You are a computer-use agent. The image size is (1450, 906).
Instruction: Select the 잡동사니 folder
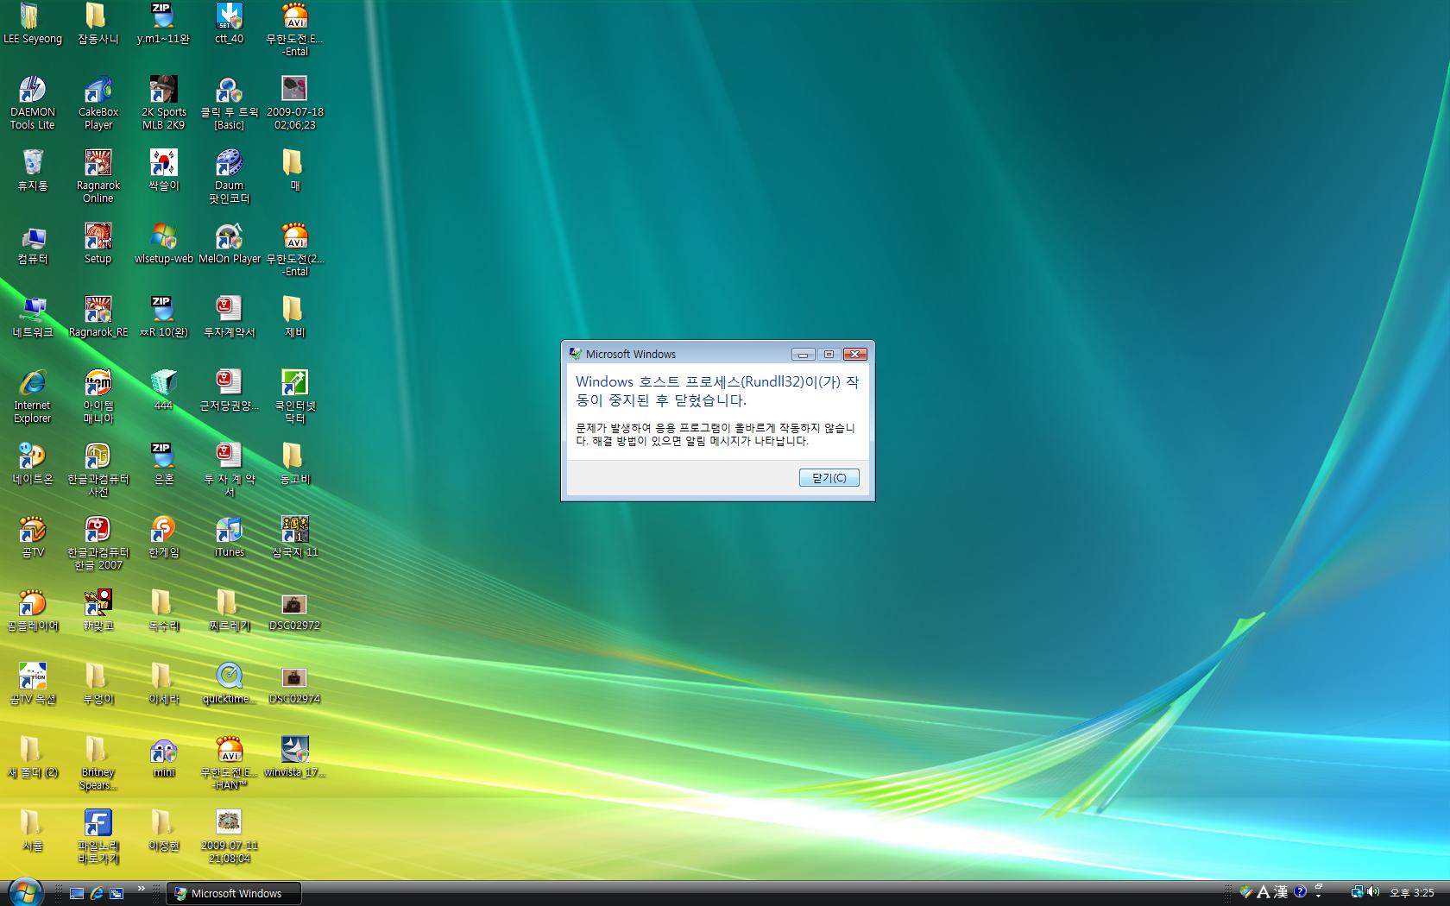[98, 23]
